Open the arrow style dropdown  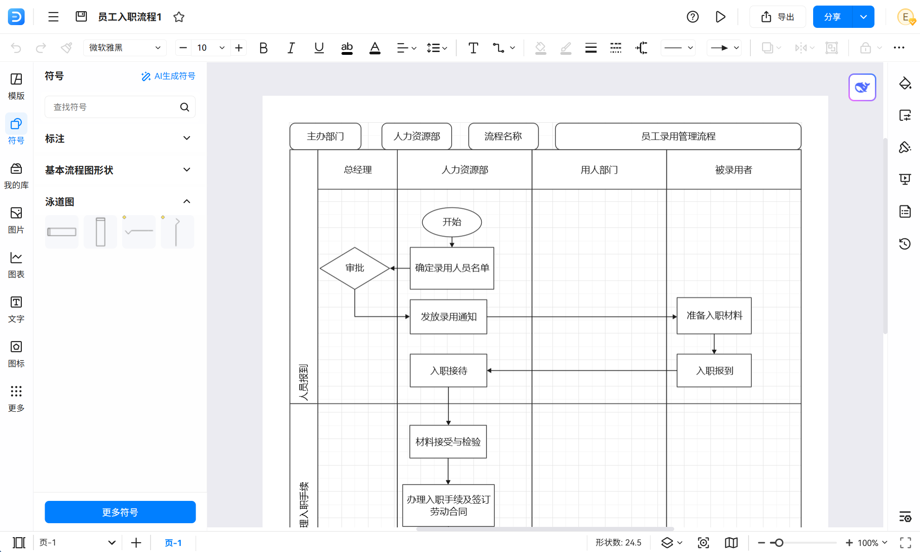pos(724,48)
